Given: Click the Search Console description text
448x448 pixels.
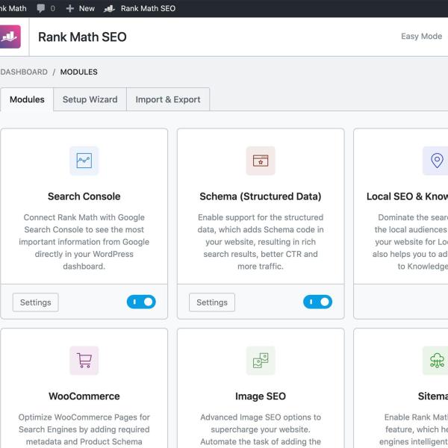Looking at the screenshot, I should pyautogui.click(x=84, y=242).
